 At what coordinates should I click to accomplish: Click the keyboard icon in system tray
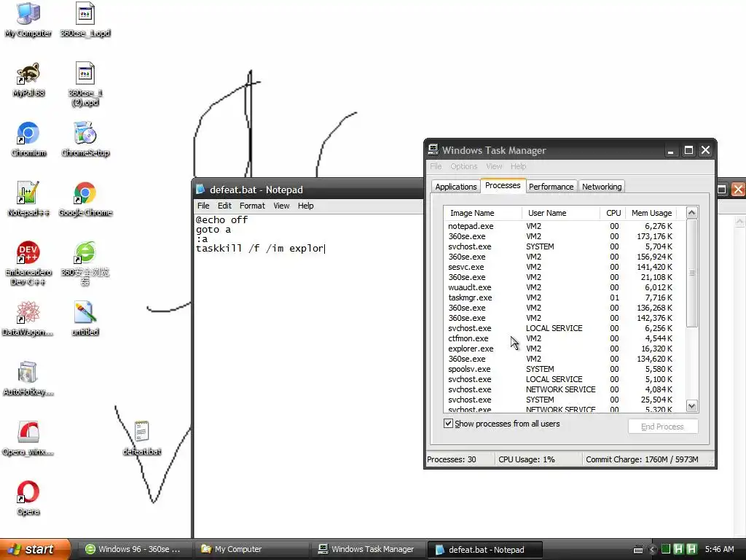[x=638, y=550]
